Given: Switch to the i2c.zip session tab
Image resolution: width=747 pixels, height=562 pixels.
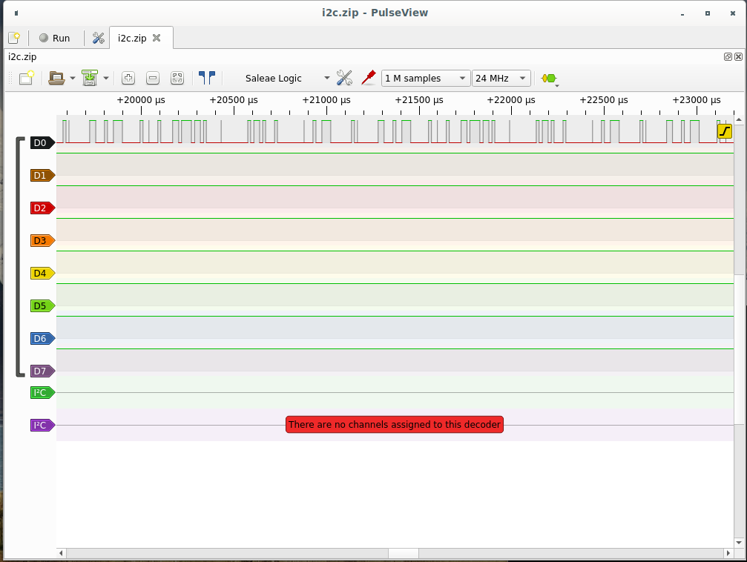Looking at the screenshot, I should 134,39.
